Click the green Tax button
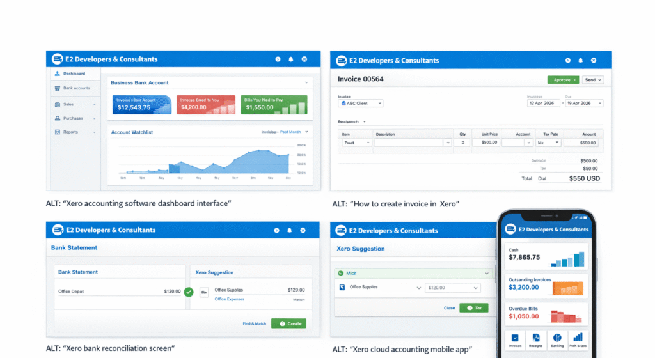The image size is (655, 358). 474,308
